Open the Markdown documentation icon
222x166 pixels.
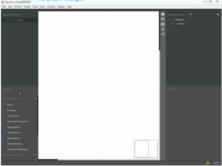tap(163, 24)
